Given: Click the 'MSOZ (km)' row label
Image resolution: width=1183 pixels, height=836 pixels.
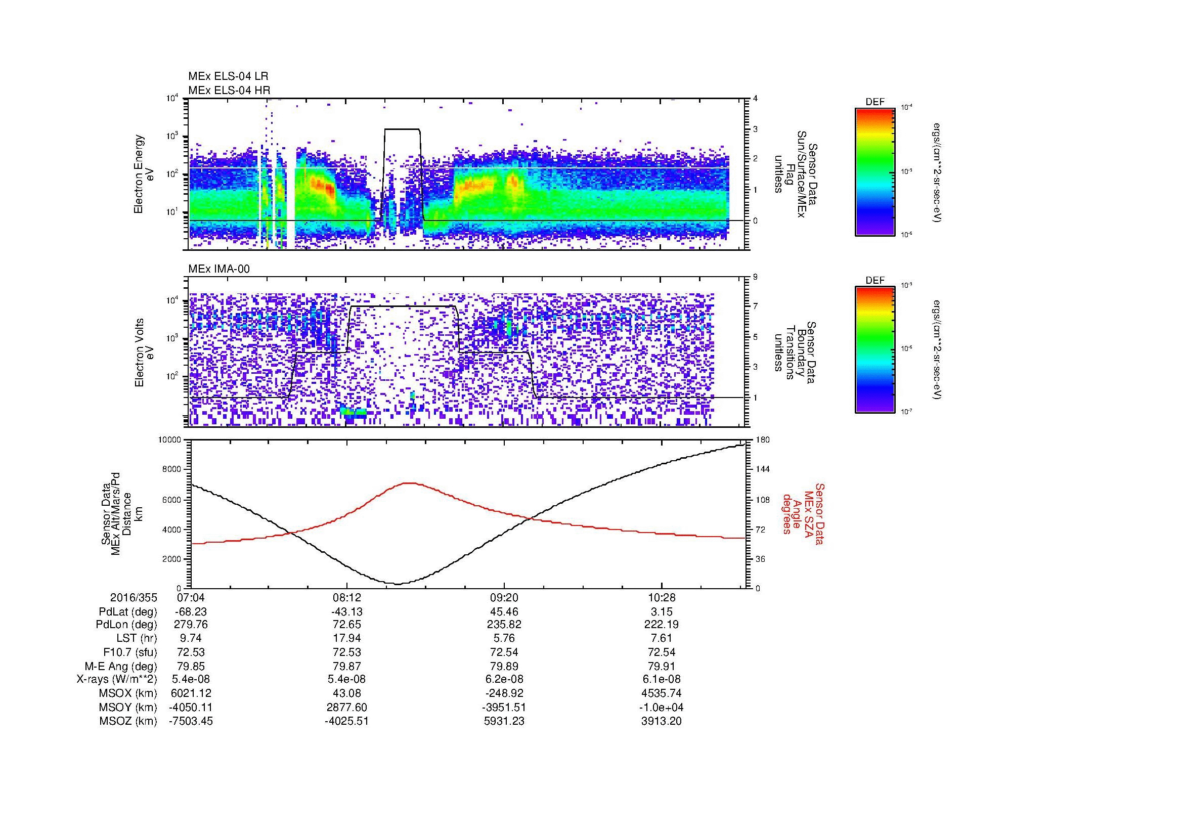Looking at the screenshot, I should 128,722.
